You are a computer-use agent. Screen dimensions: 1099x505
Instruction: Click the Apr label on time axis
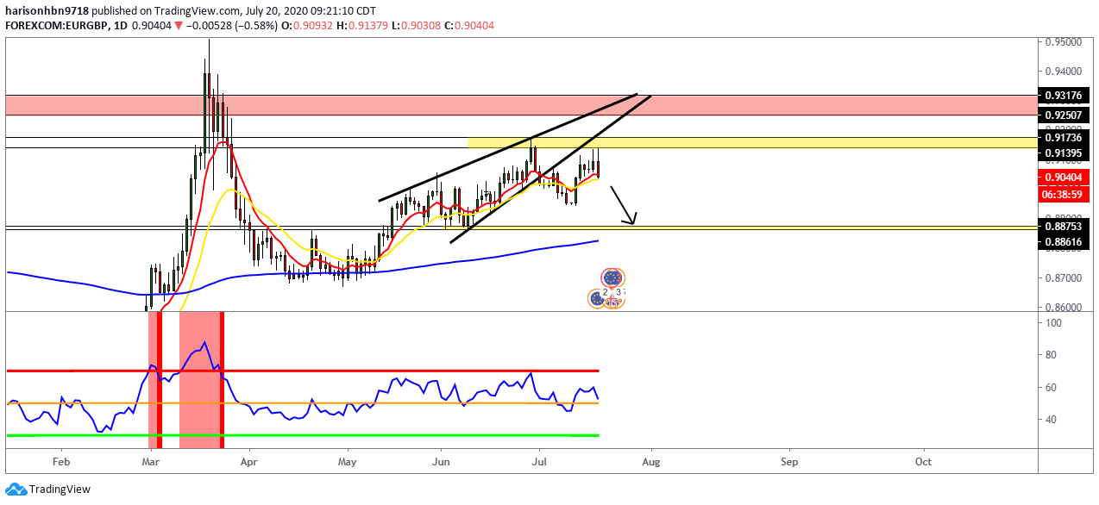pyautogui.click(x=248, y=462)
